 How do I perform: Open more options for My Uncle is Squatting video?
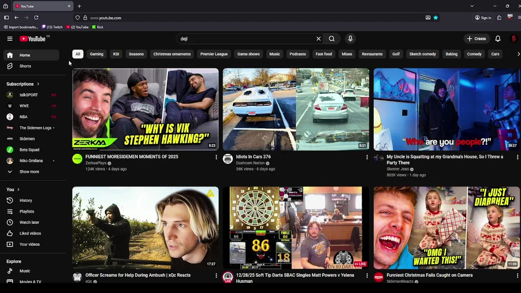pyautogui.click(x=517, y=157)
